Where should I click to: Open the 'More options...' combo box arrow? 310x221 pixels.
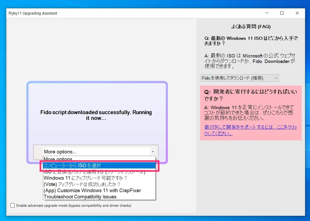pyautogui.click(x=153, y=152)
